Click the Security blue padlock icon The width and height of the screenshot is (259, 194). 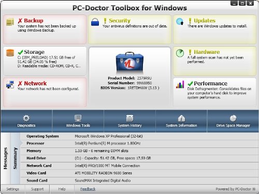pos(95,22)
